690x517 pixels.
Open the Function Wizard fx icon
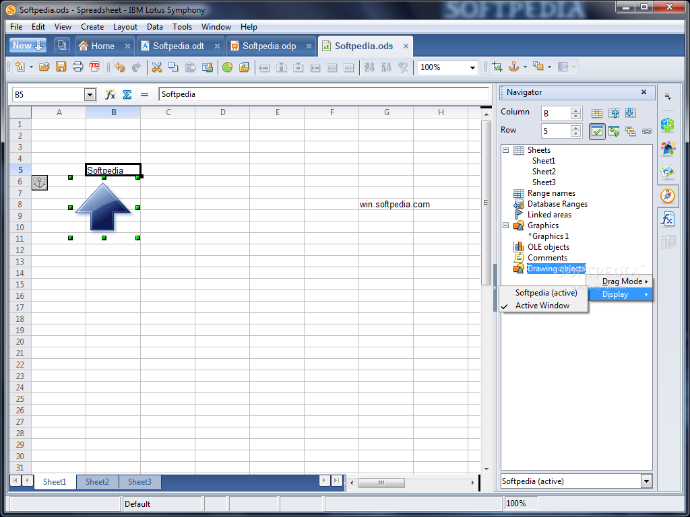point(110,94)
